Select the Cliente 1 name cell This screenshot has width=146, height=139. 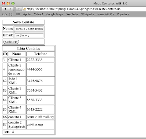17,60
